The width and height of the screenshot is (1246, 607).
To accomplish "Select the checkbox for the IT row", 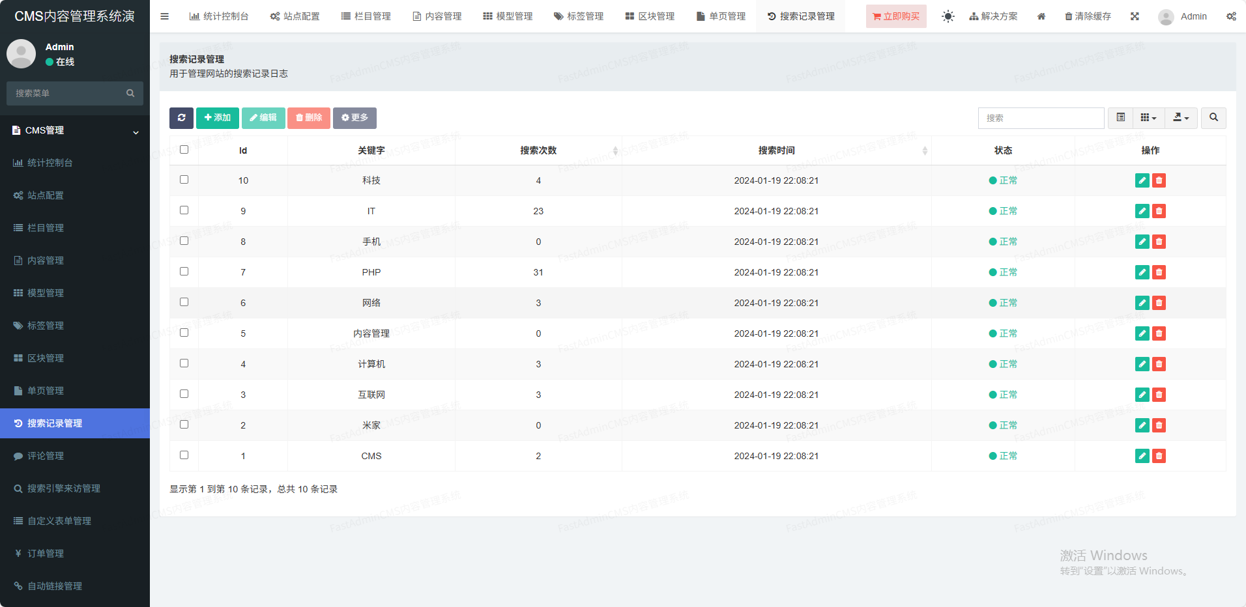I will point(184,210).
